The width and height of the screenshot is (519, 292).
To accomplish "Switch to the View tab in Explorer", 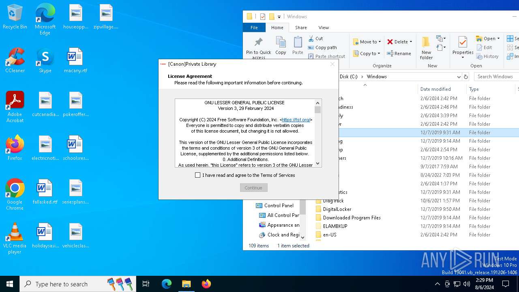I will (x=324, y=28).
